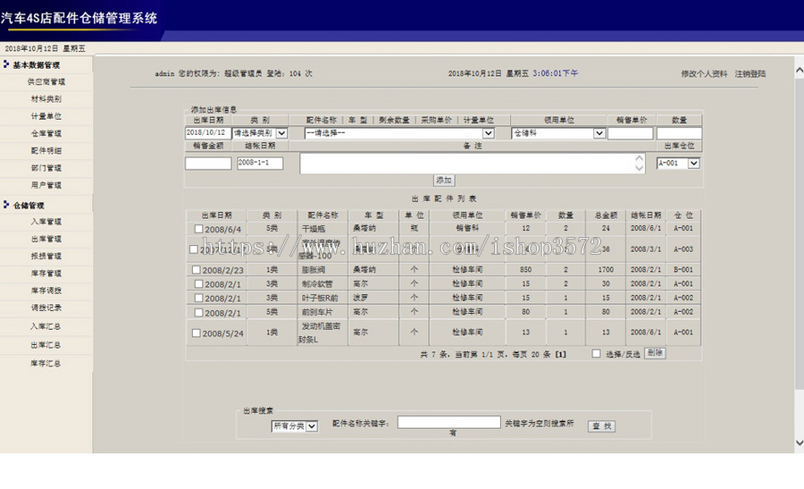The image size is (804, 489).
Task: Go to 库存调拨 page
Action: 46,291
